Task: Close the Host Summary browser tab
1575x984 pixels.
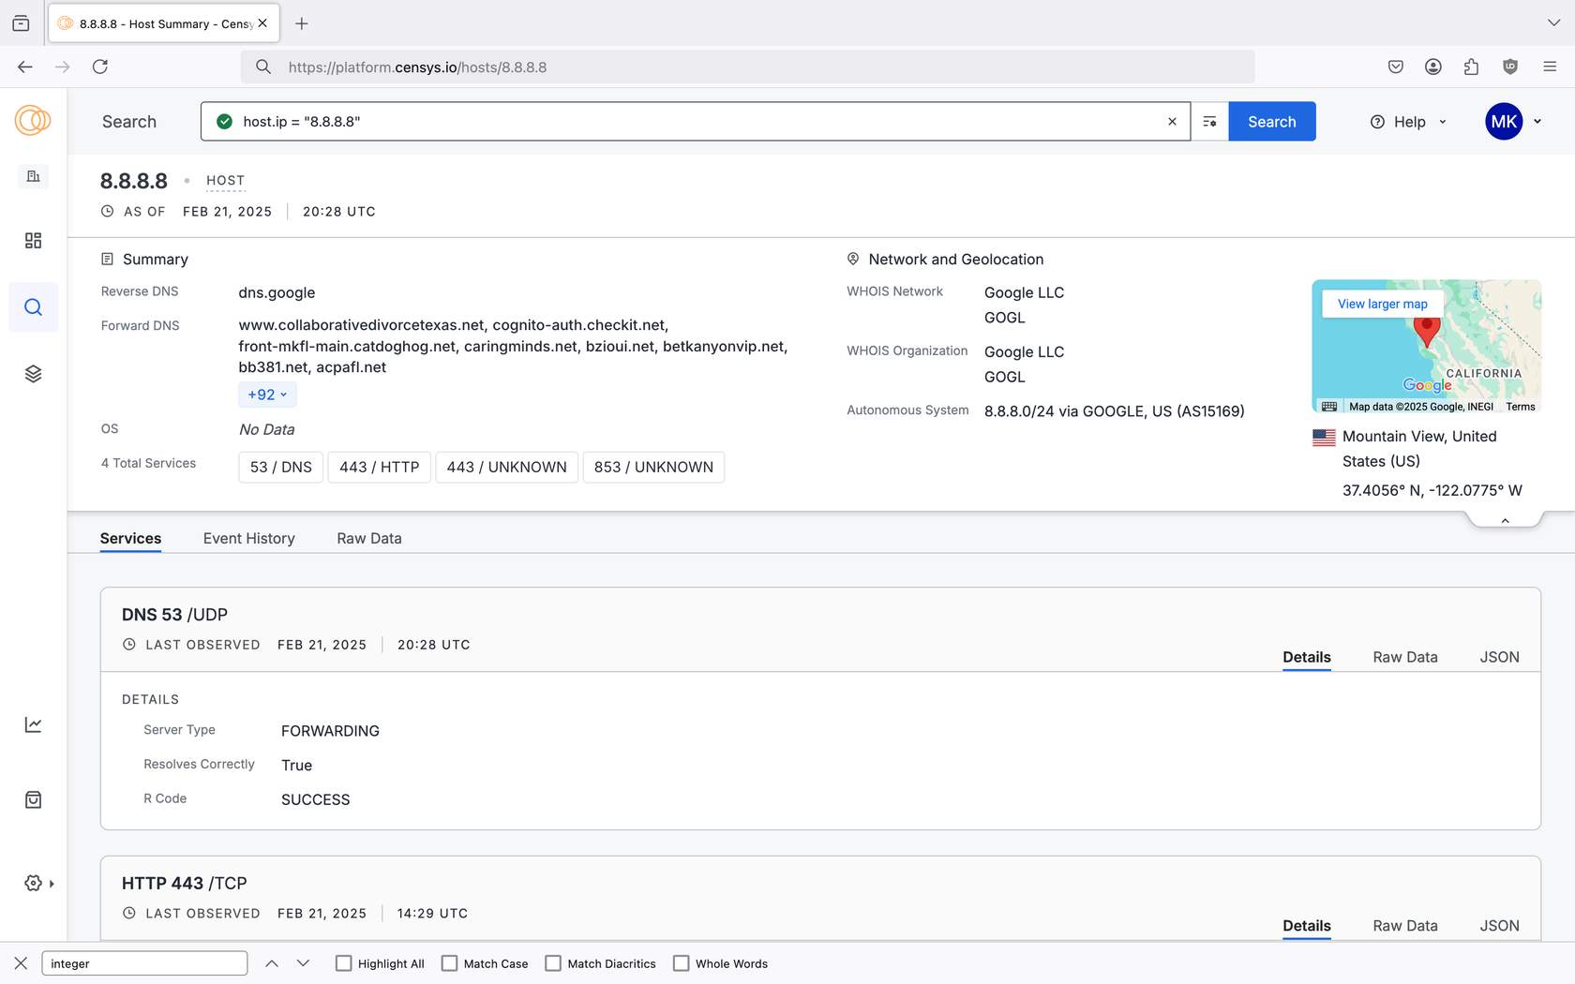Action: click(262, 23)
